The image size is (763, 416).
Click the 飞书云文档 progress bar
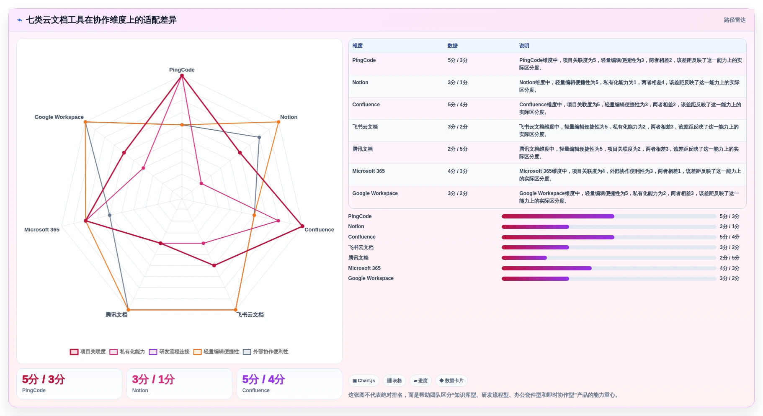click(x=609, y=247)
